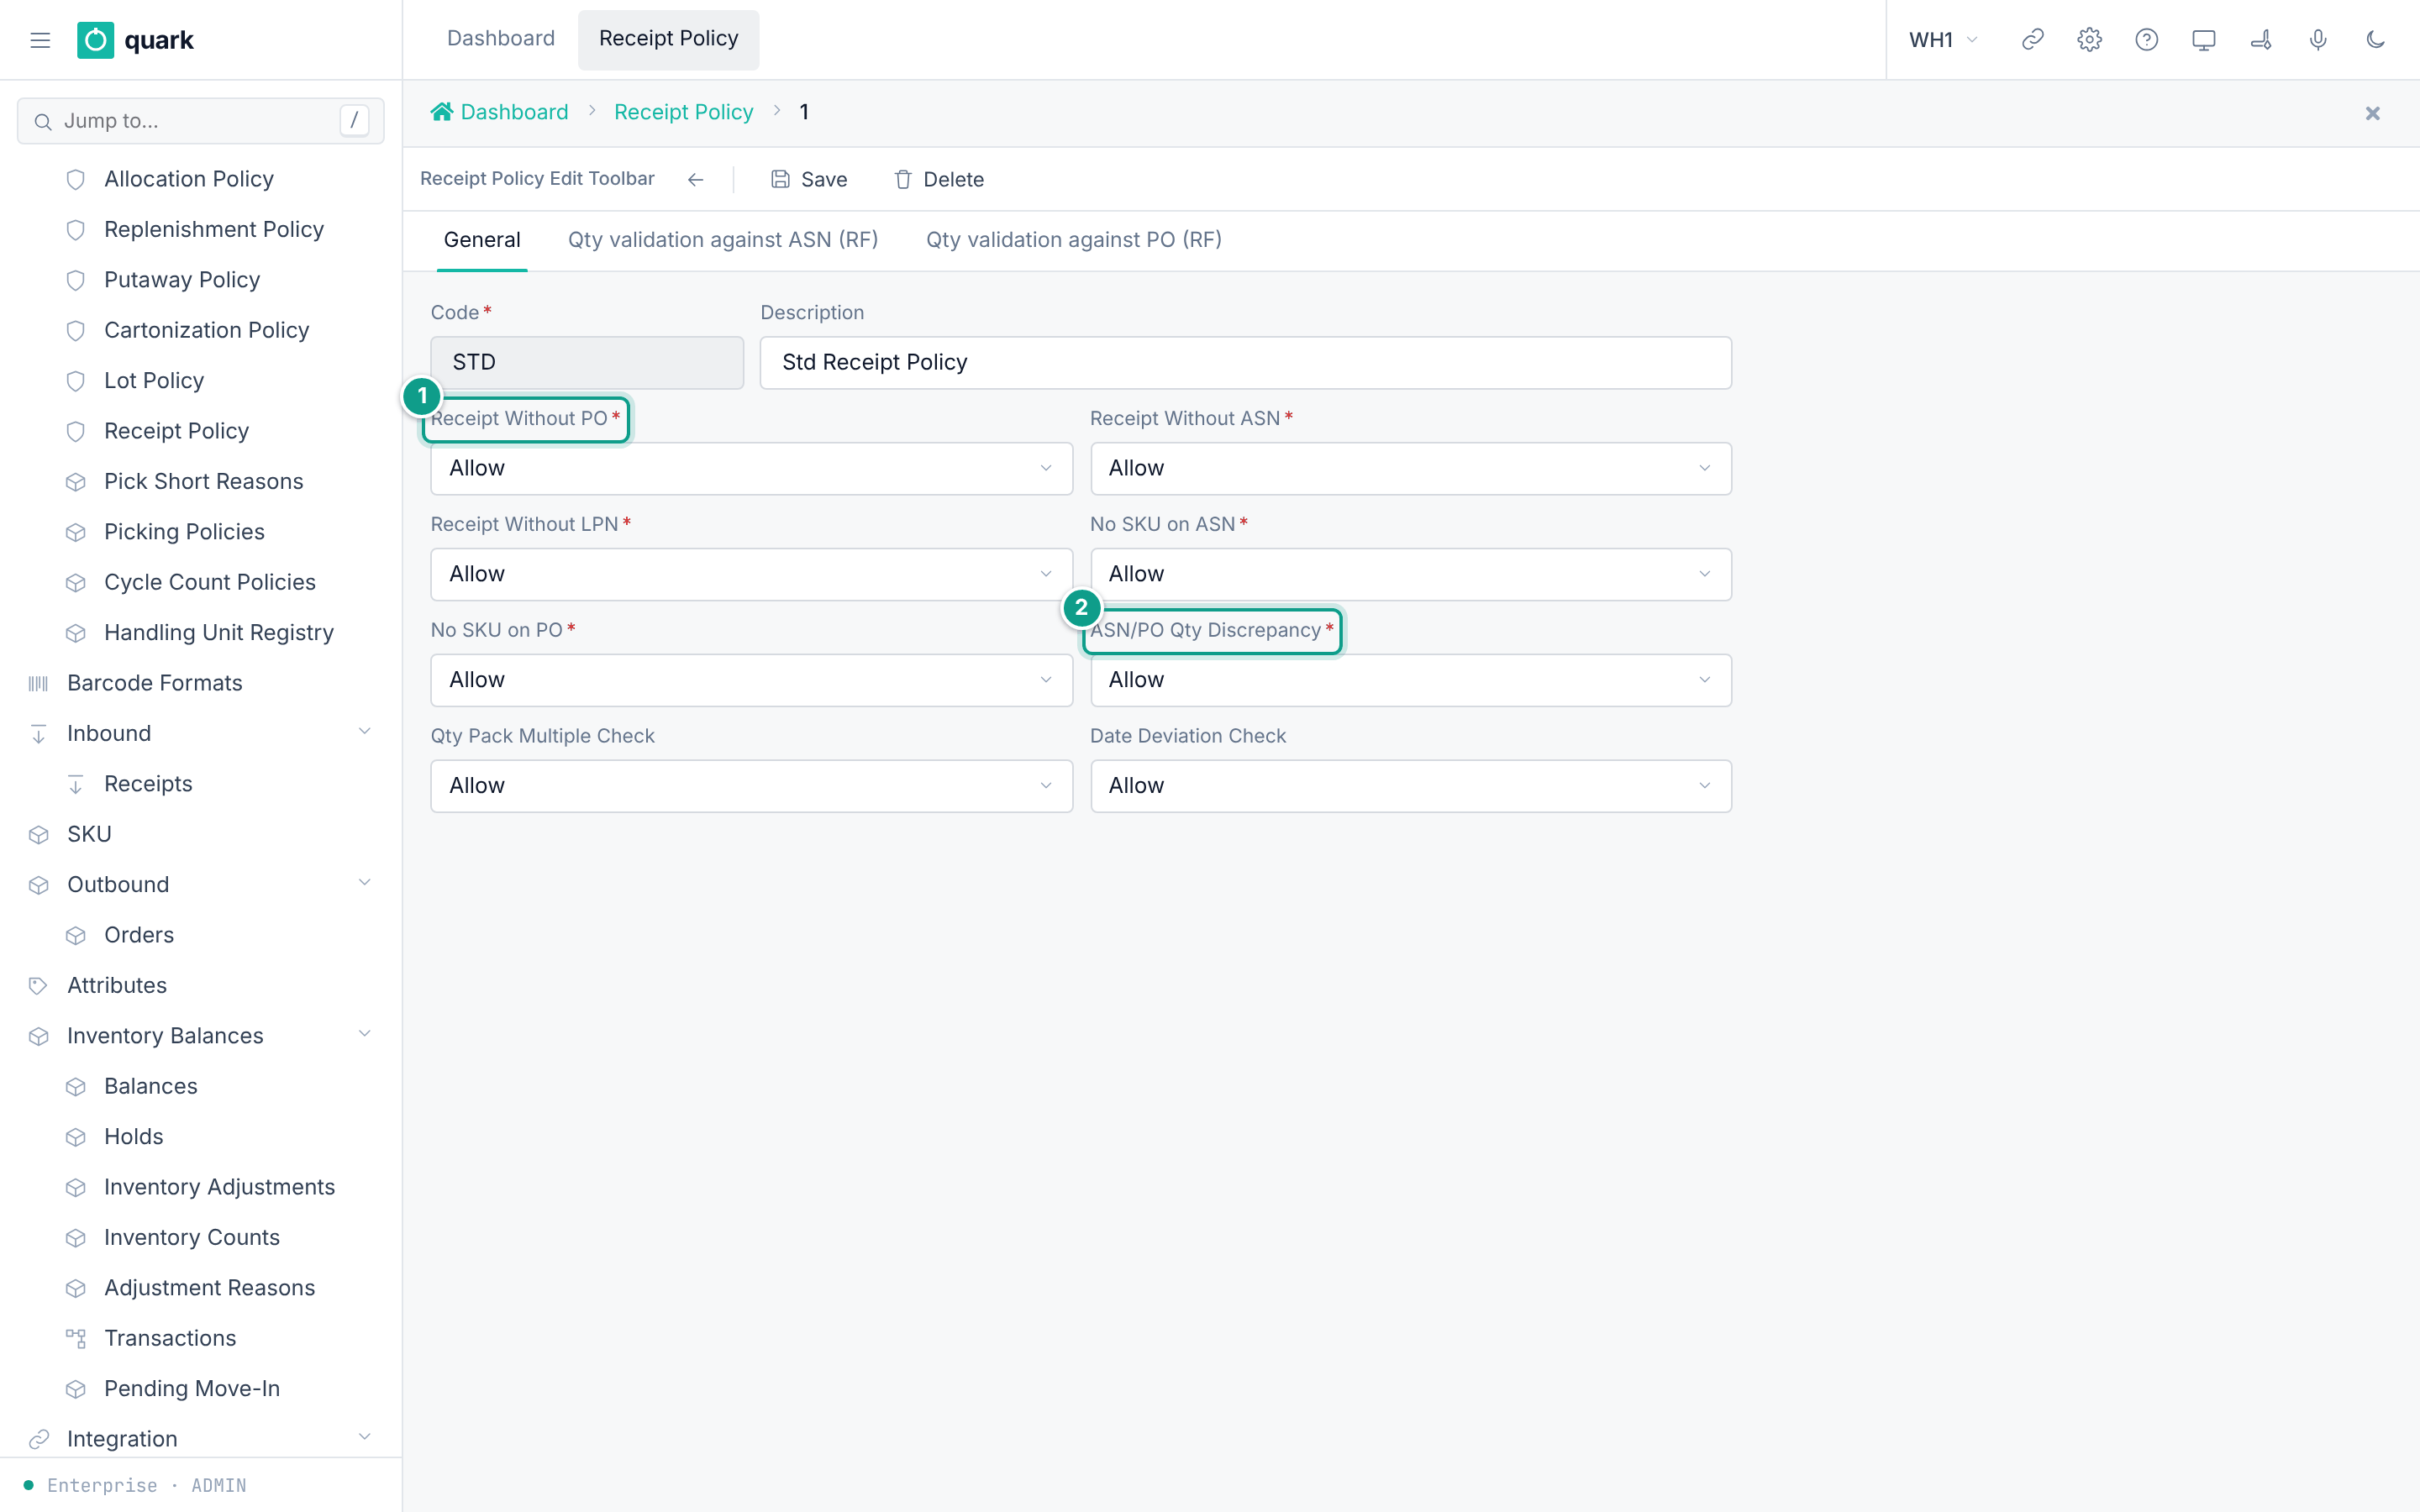The width and height of the screenshot is (2420, 1512).
Task: Switch to the General tab
Action: click(482, 240)
